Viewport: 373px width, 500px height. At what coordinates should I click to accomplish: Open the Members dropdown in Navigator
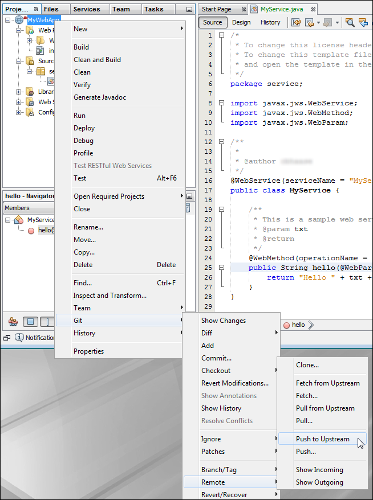(x=29, y=208)
